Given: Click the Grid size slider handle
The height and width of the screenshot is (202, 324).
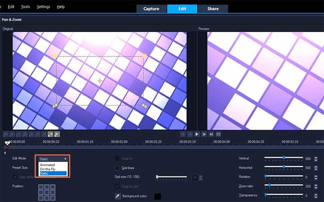Looking at the screenshot, I should coord(157,177).
